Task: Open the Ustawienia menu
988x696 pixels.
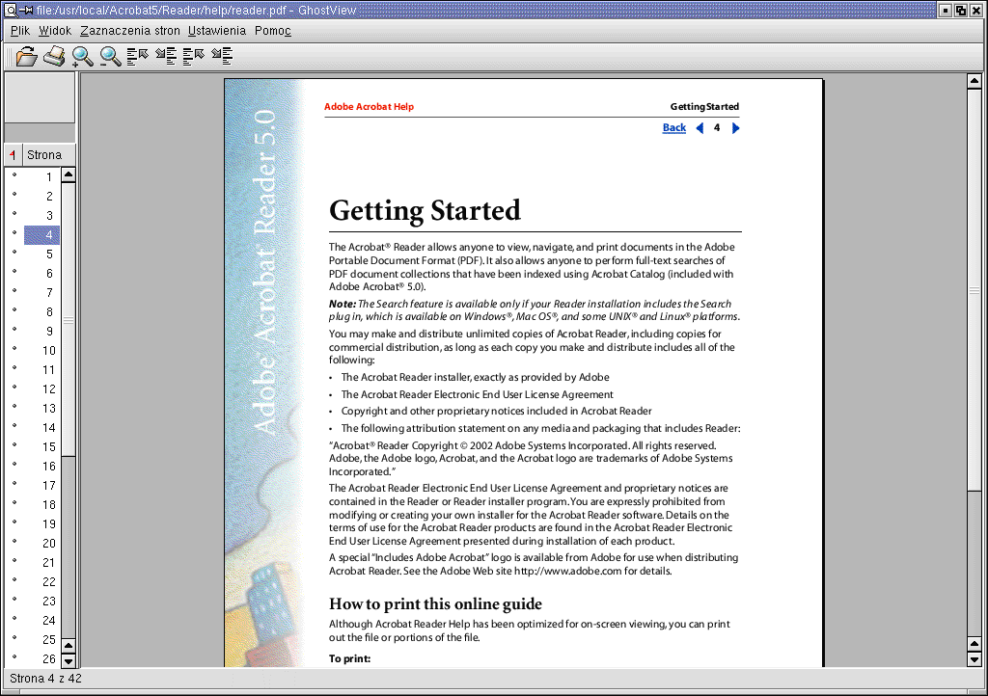Action: 217,30
